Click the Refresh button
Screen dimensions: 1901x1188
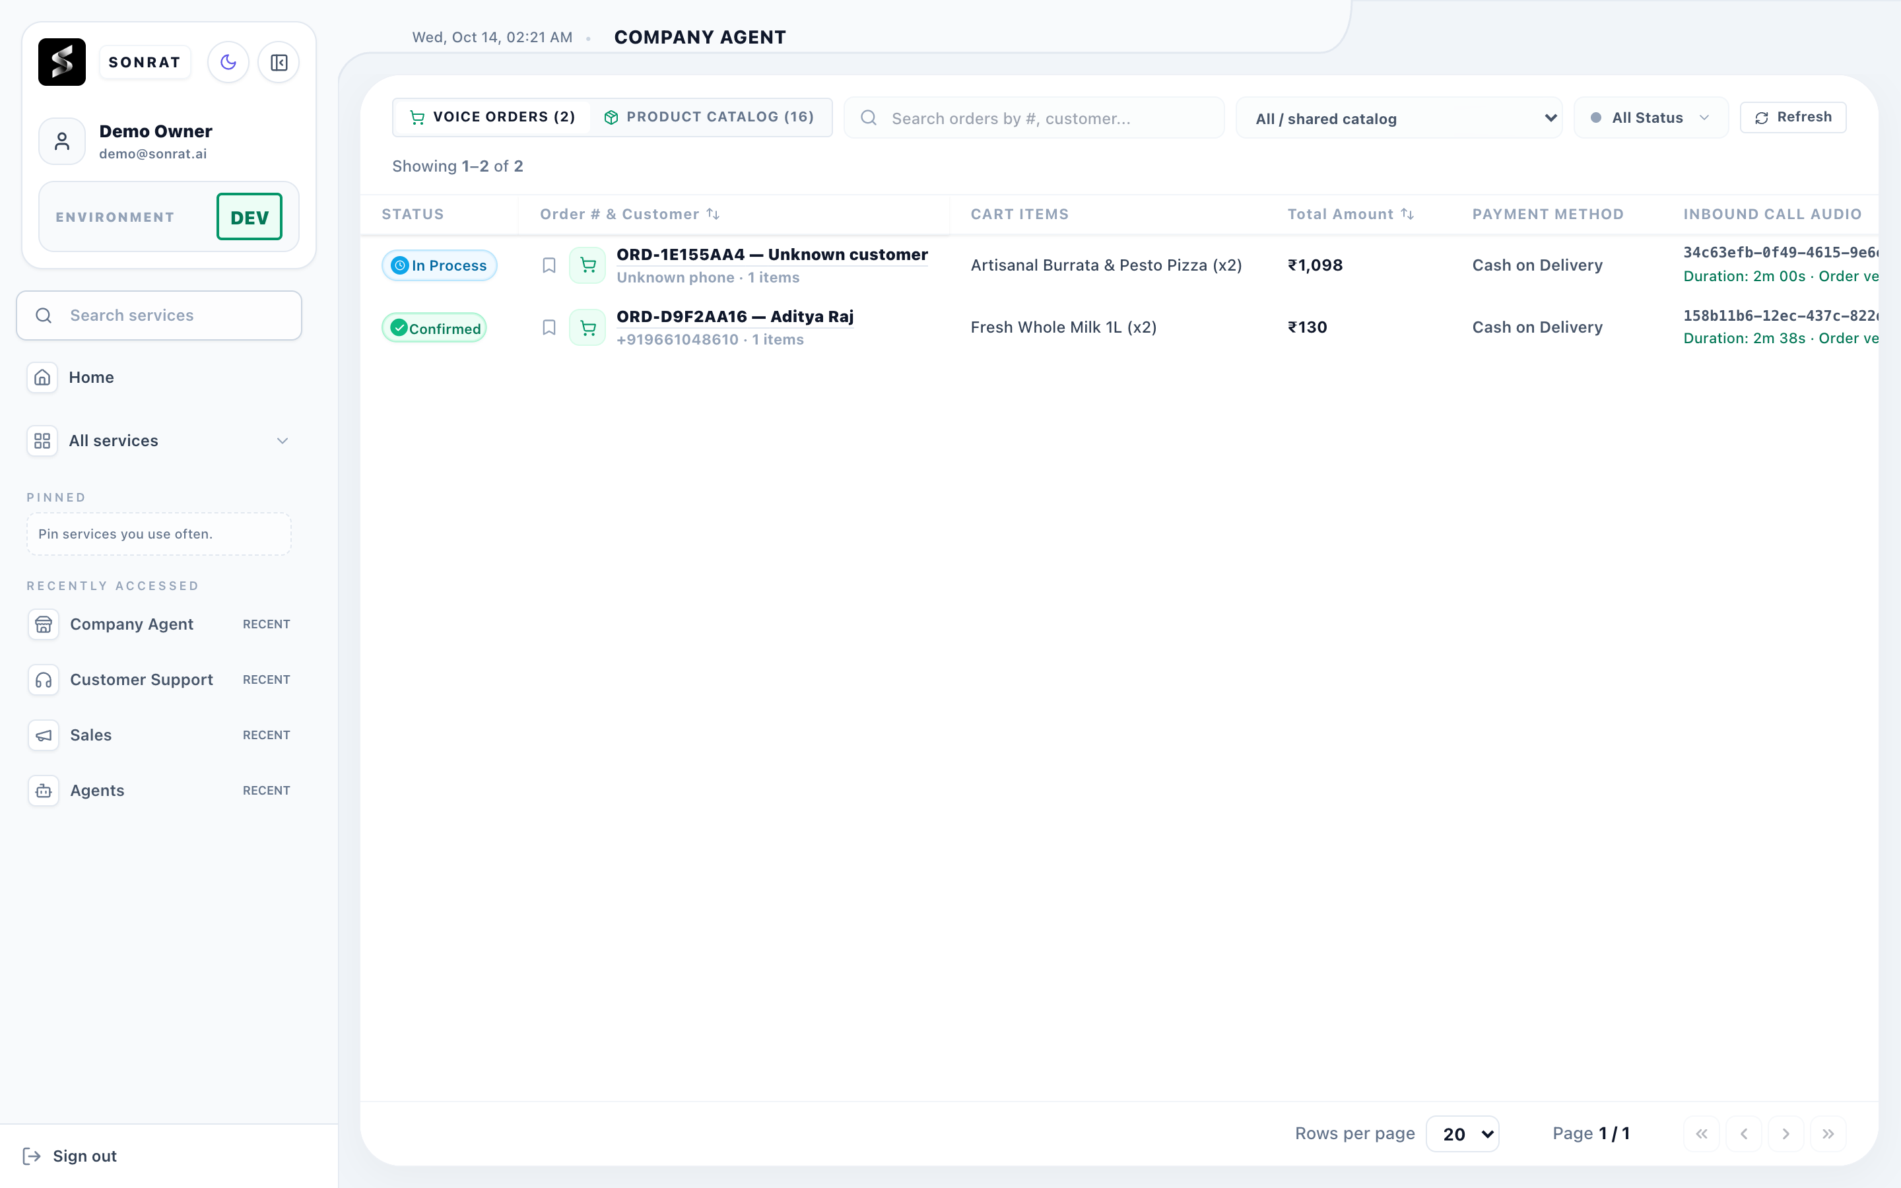pyautogui.click(x=1793, y=117)
